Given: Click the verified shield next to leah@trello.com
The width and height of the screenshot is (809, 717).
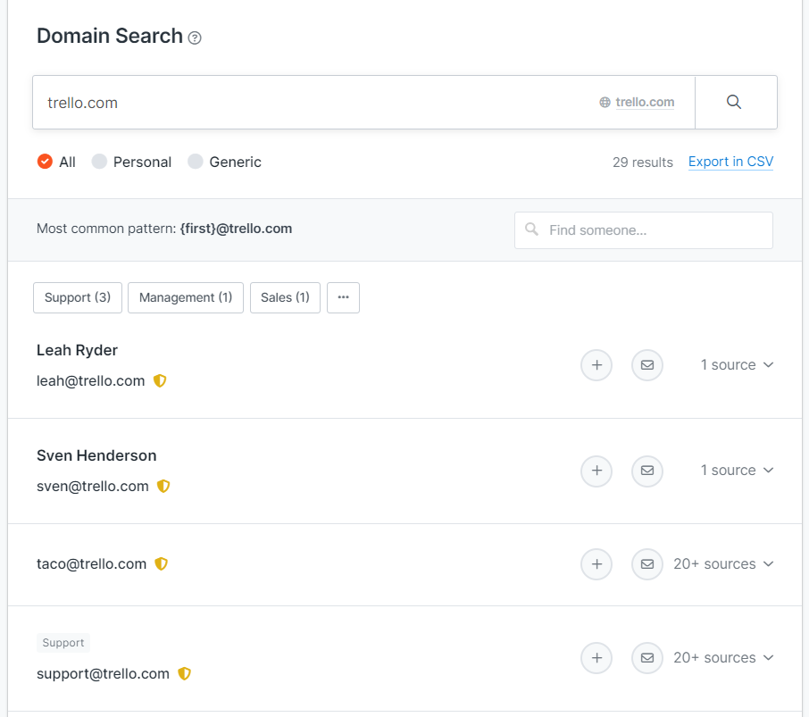Looking at the screenshot, I should click(x=160, y=381).
